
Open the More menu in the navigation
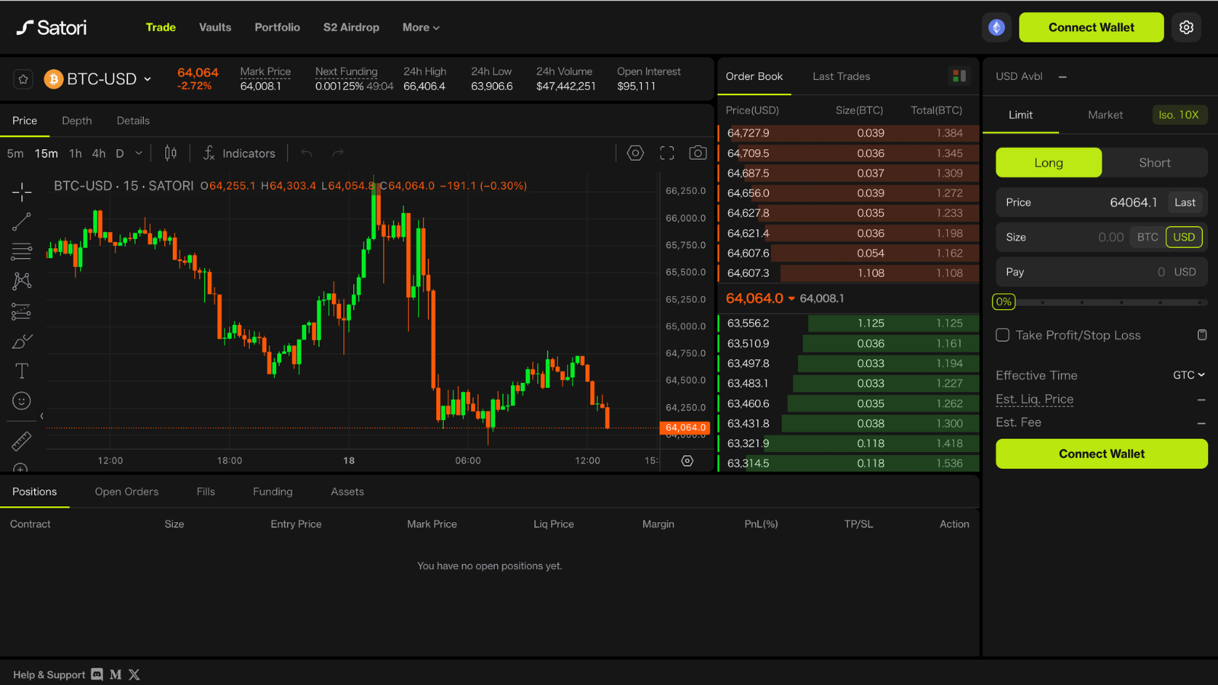[x=421, y=27]
